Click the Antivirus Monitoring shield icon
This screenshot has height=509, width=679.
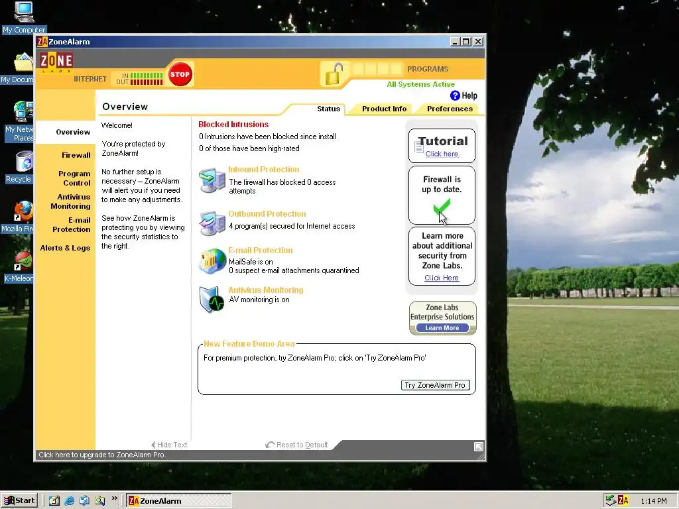[x=212, y=299]
